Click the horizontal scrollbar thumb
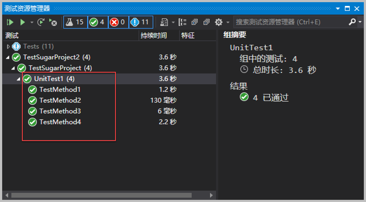 [102, 195]
